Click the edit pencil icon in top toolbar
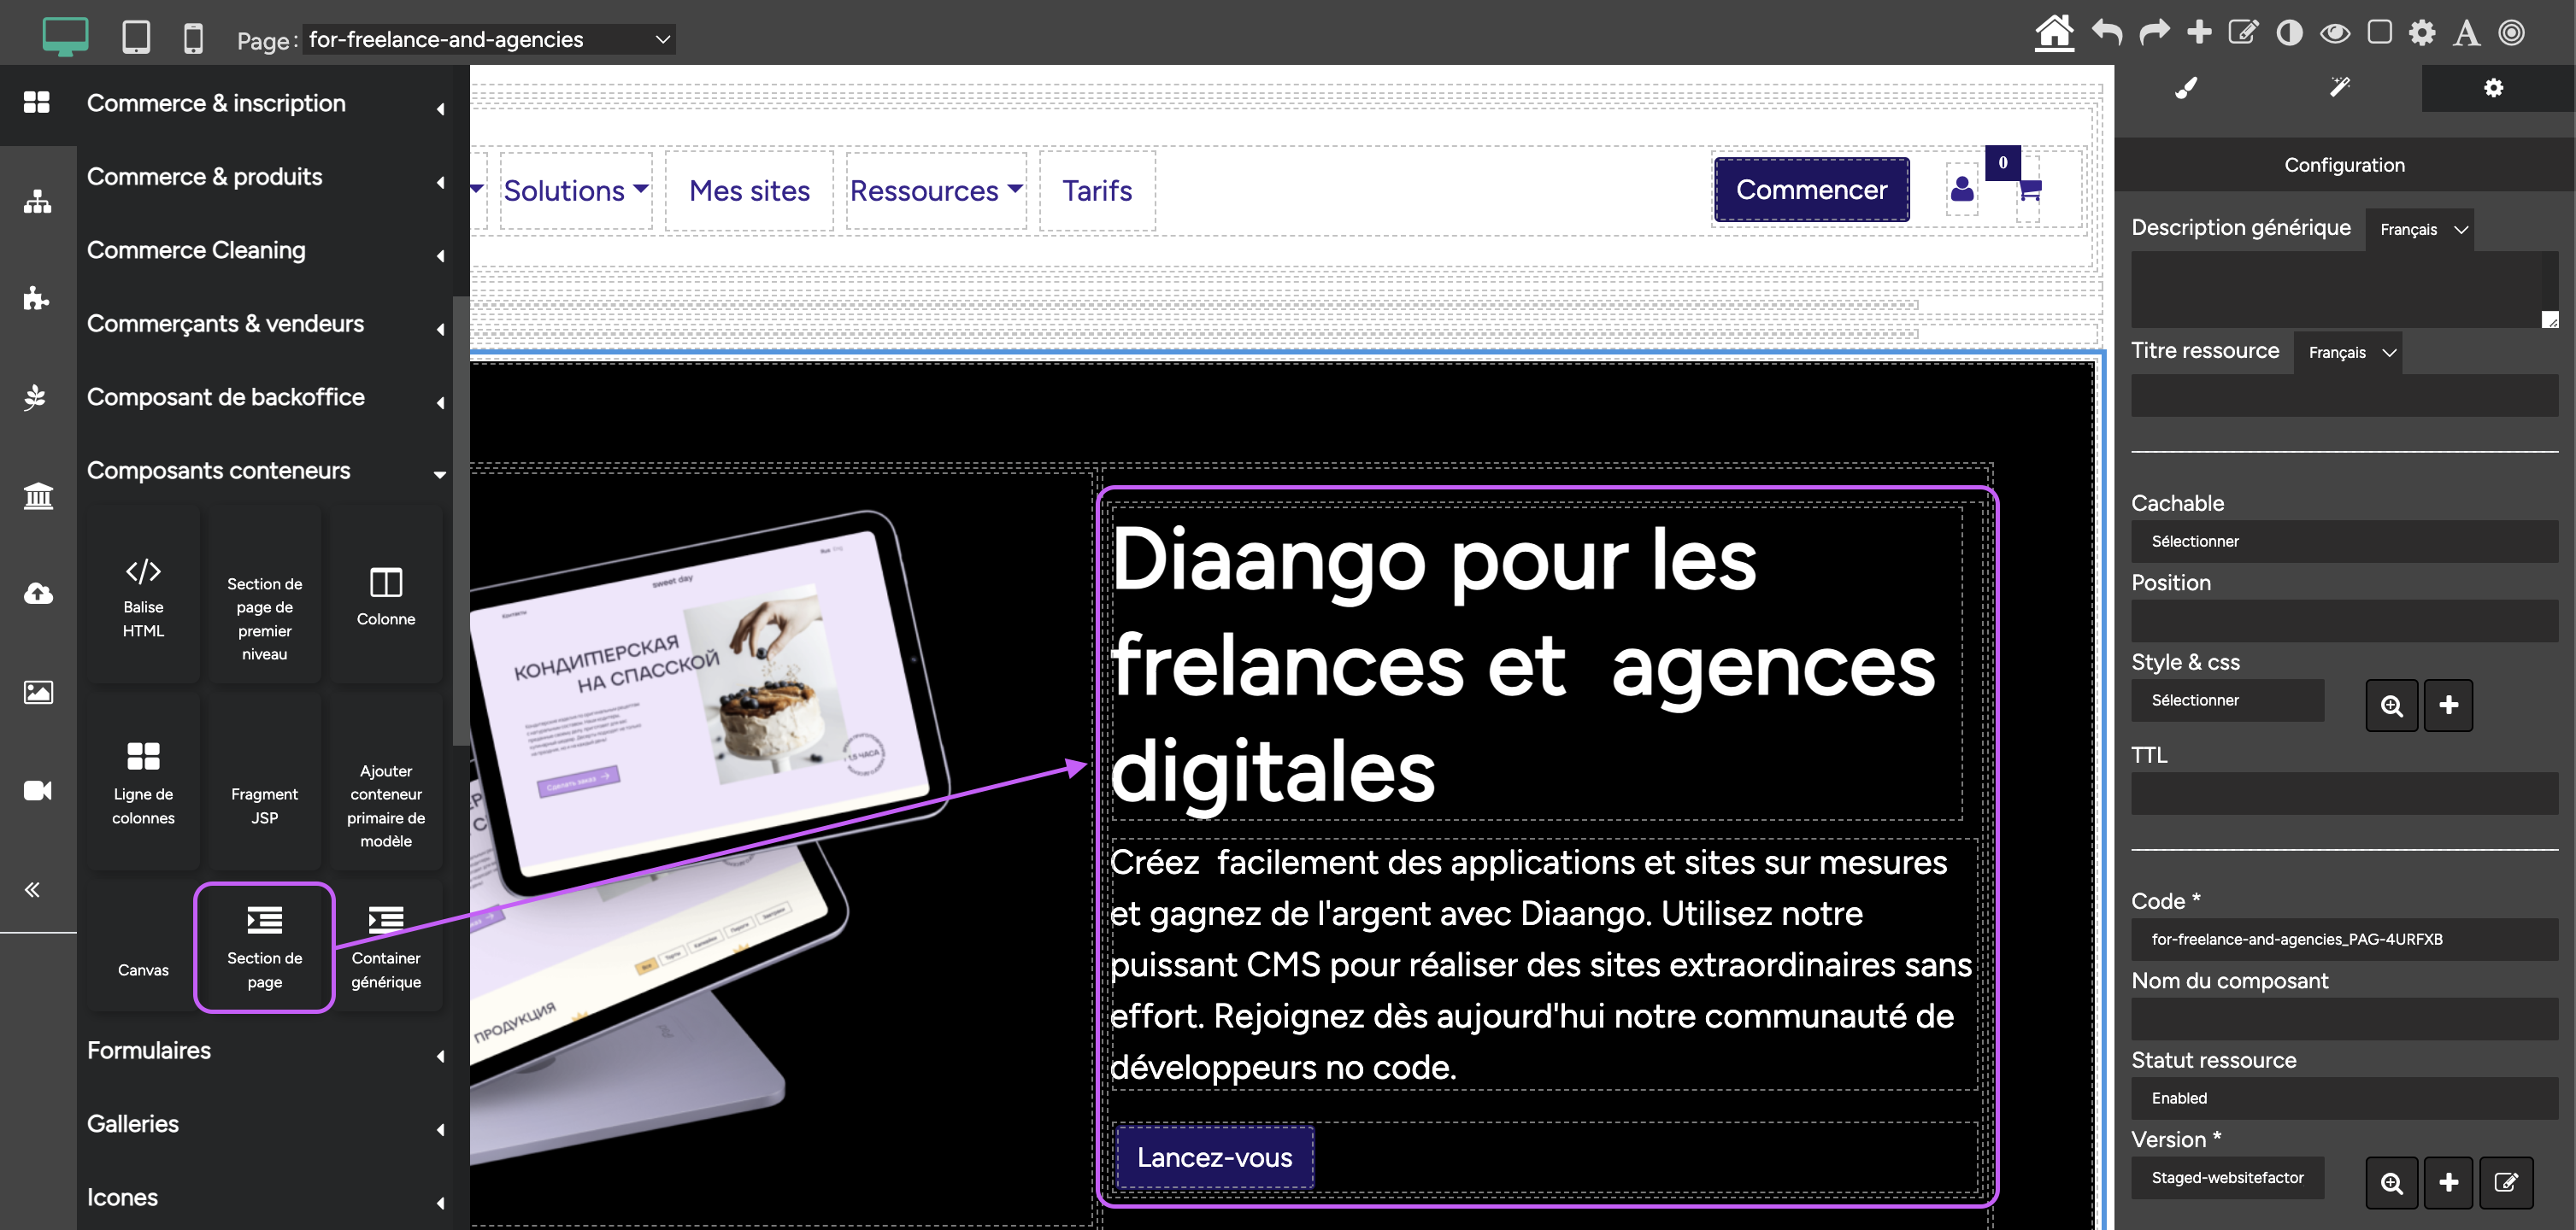Image resolution: width=2576 pixels, height=1230 pixels. point(2243,33)
